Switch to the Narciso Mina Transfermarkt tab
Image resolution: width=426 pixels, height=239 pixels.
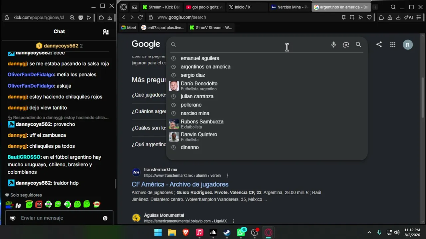point(289,7)
